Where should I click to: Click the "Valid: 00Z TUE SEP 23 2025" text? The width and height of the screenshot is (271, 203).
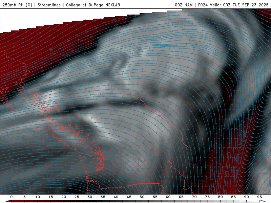point(239,5)
